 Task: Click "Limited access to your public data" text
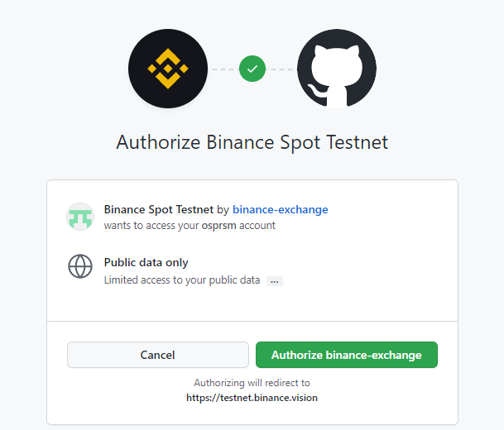click(x=181, y=280)
